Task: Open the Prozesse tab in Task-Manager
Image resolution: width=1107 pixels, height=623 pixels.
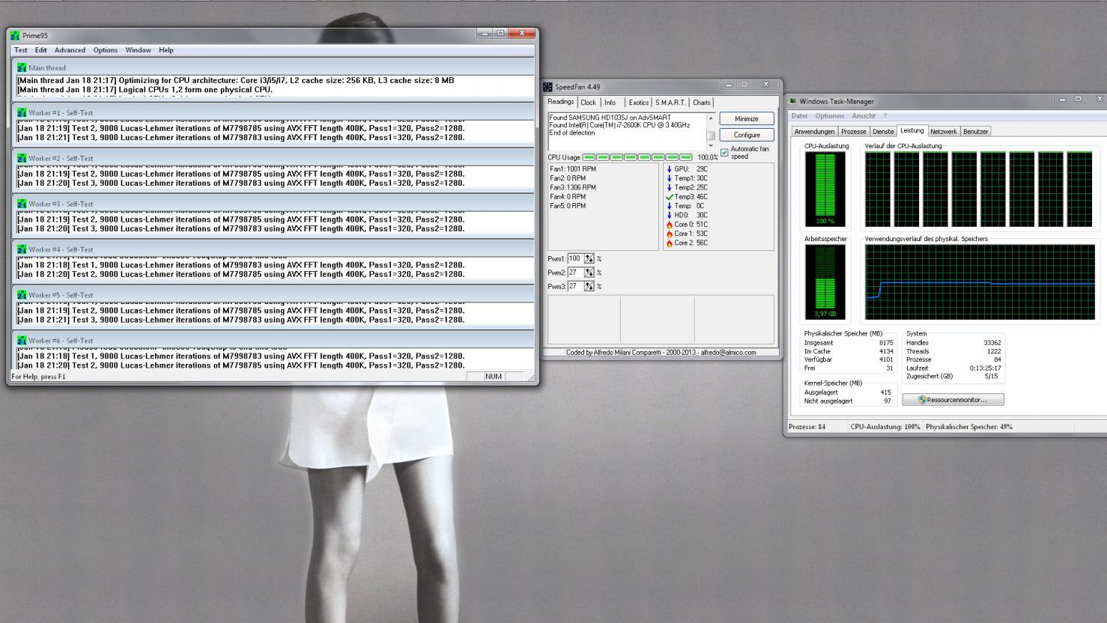Action: point(853,132)
